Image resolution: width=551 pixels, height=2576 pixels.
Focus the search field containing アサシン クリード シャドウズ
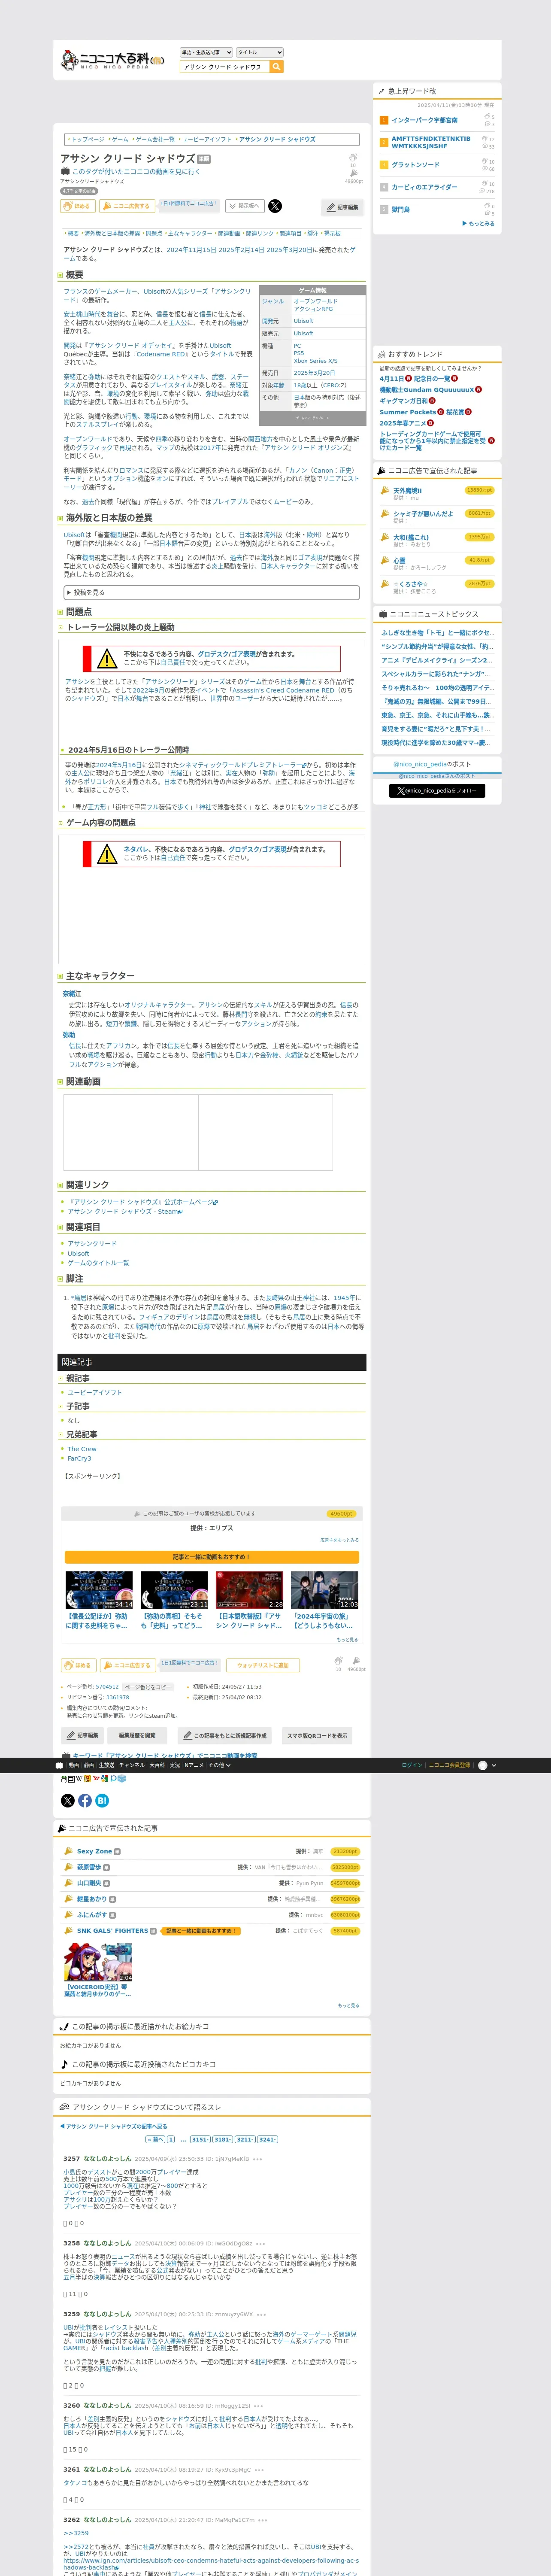pyautogui.click(x=225, y=67)
